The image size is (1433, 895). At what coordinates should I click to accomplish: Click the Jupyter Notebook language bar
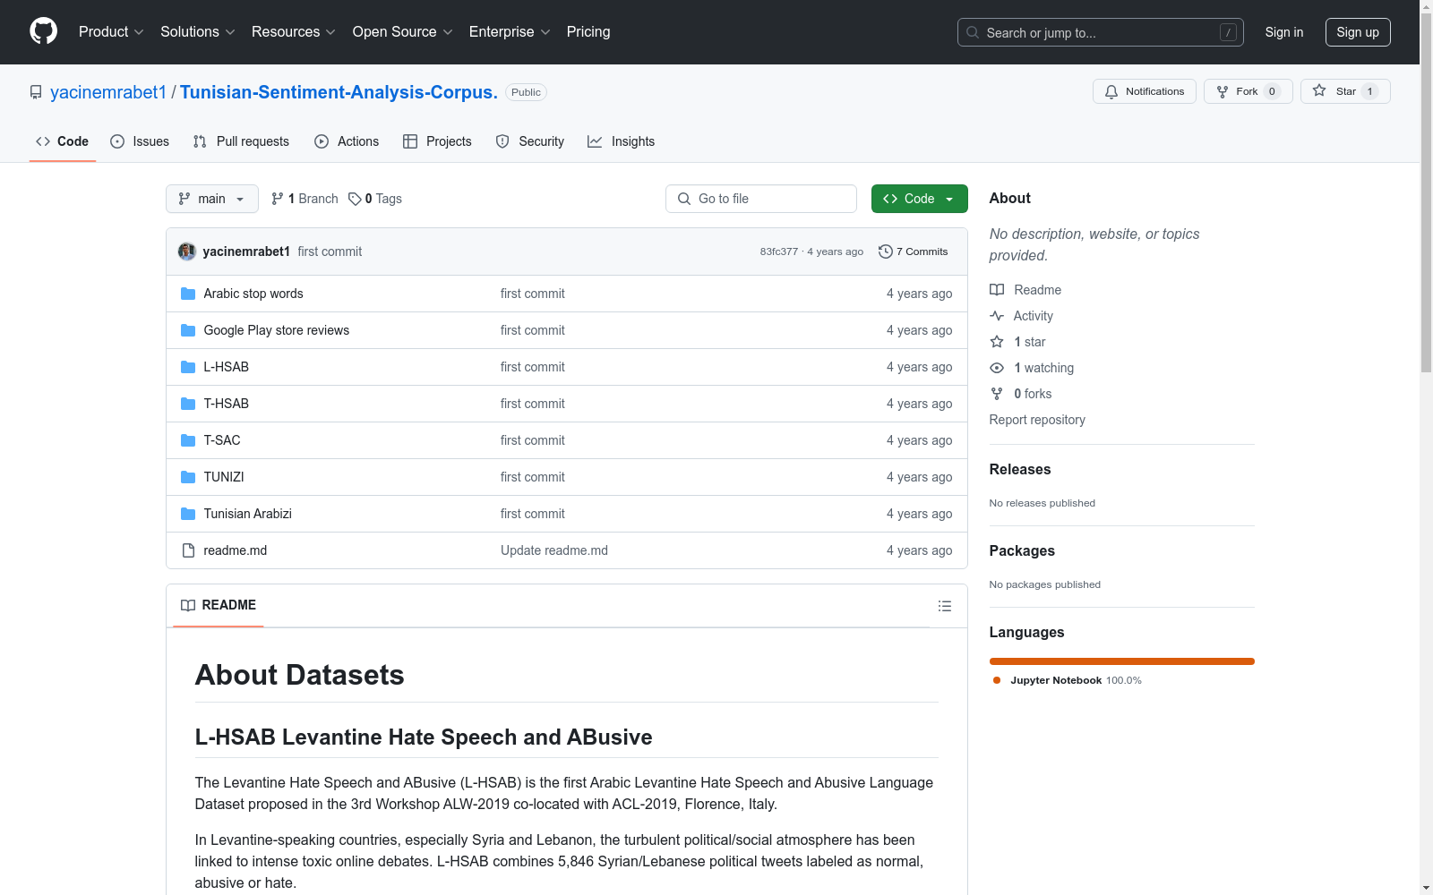(1122, 661)
